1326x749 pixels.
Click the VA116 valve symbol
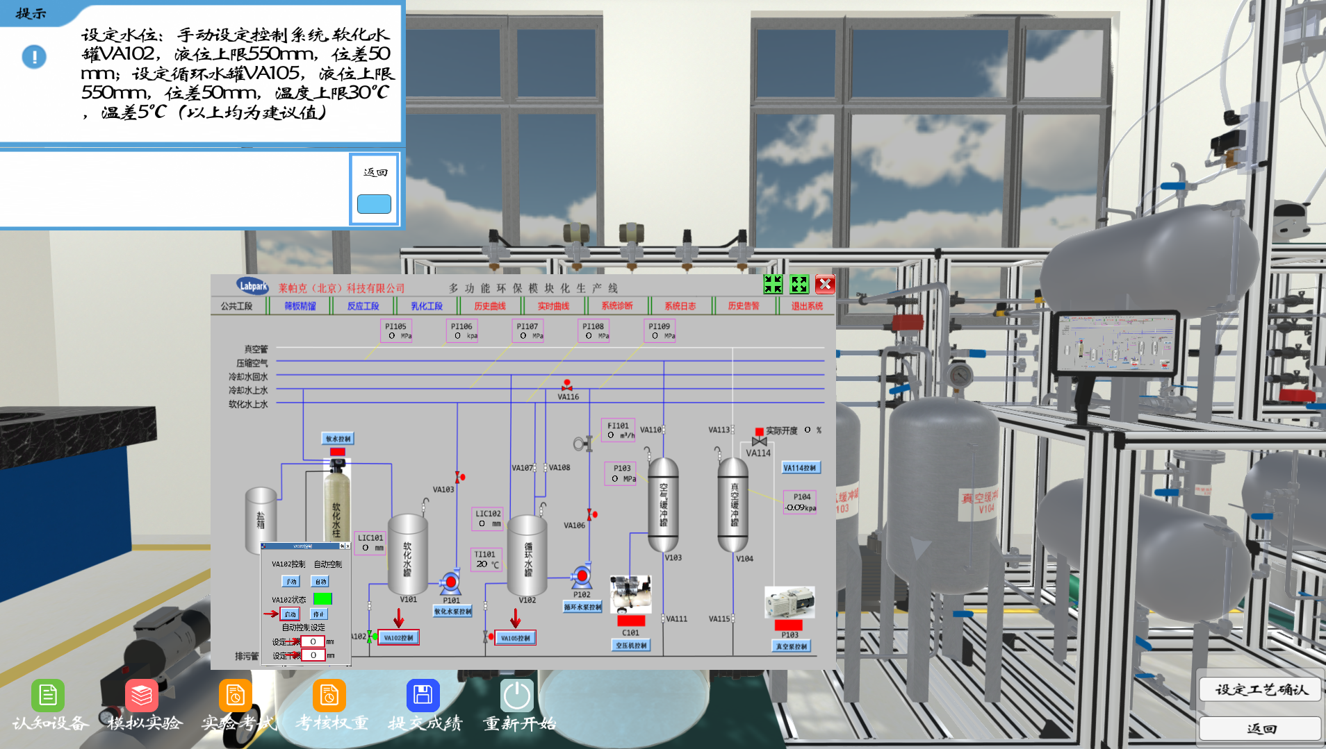click(567, 386)
